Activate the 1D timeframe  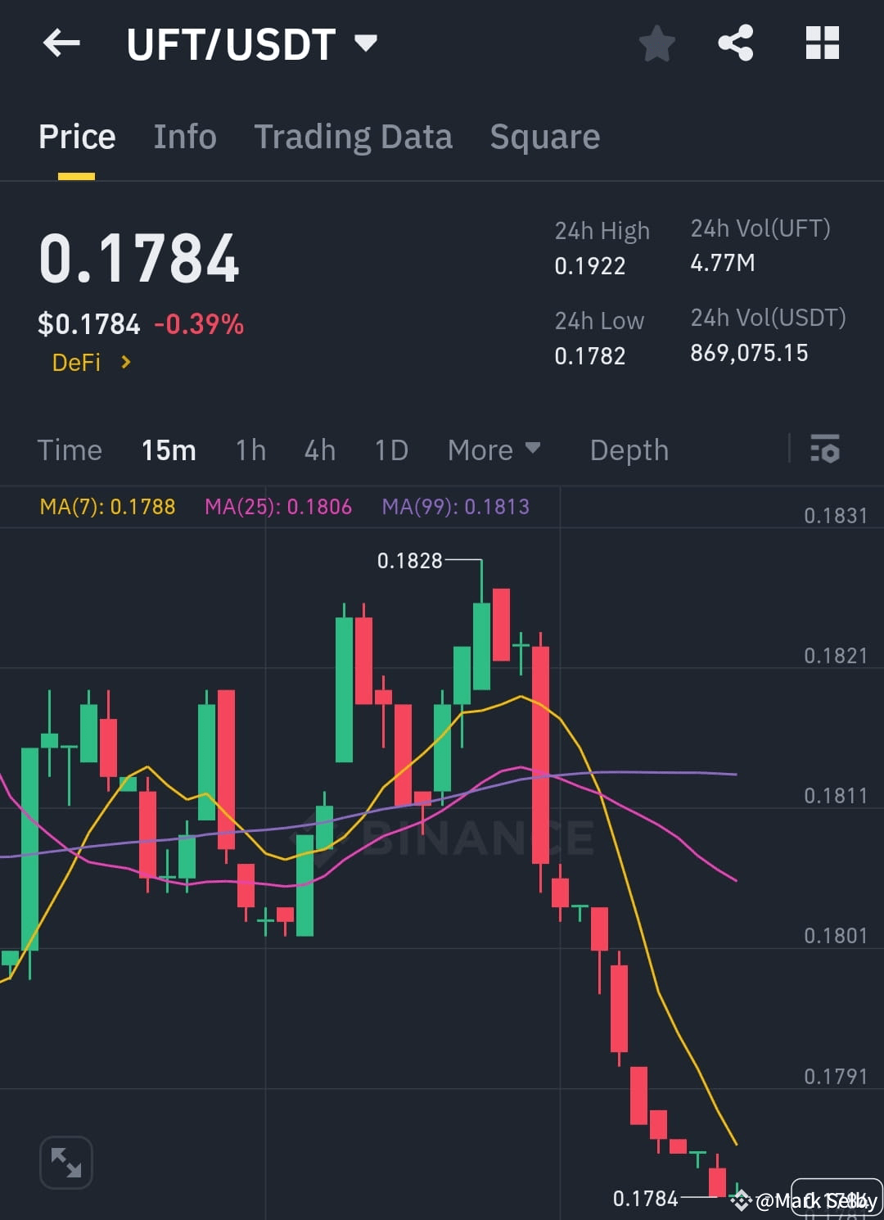click(390, 450)
